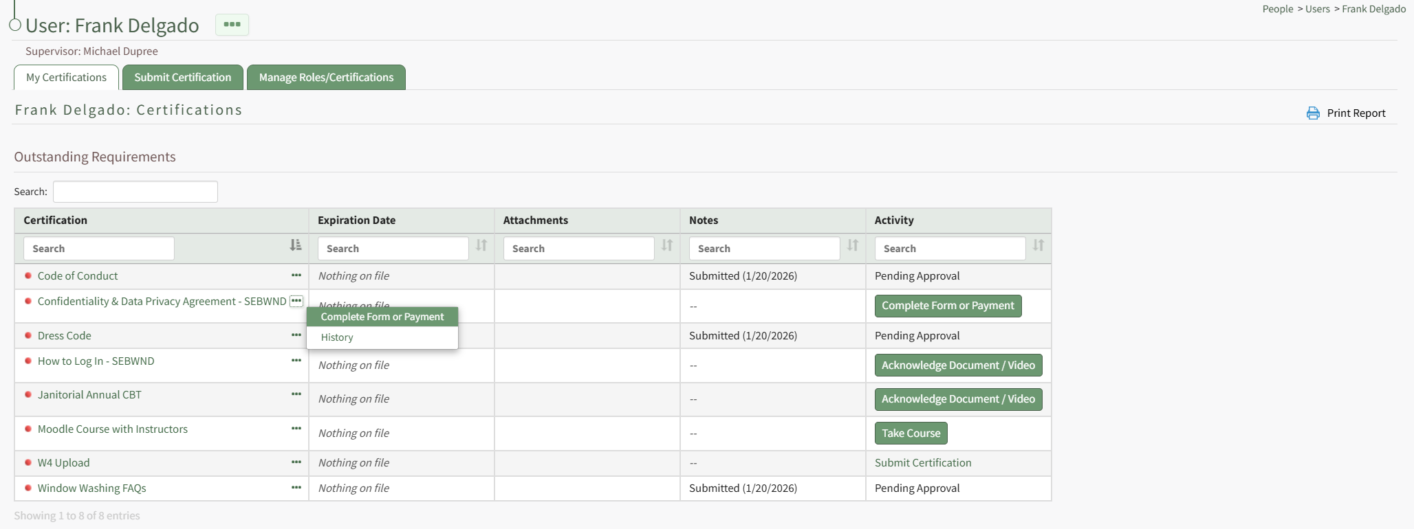Image resolution: width=1414 pixels, height=529 pixels.
Task: Click Acknowledge Document / Video for How to Log In
Action: tap(957, 365)
